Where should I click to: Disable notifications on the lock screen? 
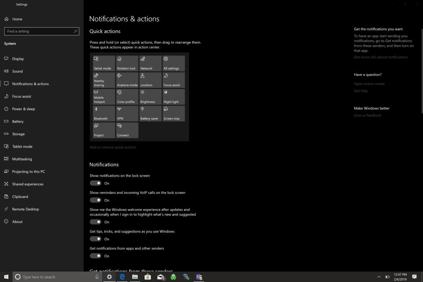coord(95,183)
